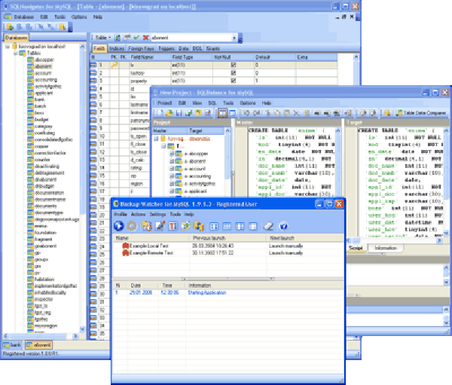Screen dimensions: 452x385
Task: Open Foreign Keys tab in table editor
Action: click(142, 48)
